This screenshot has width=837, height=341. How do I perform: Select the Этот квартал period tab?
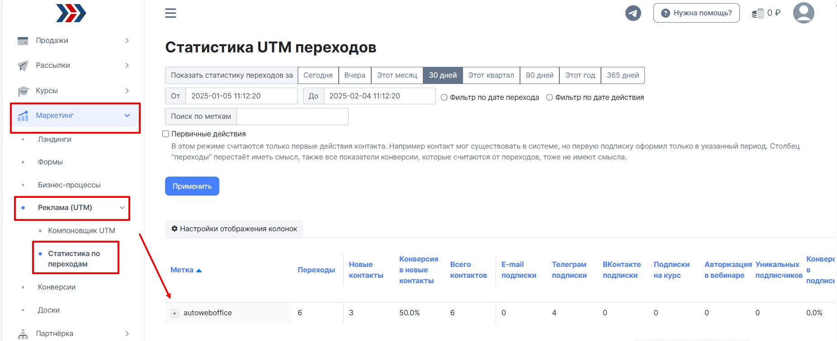point(491,75)
